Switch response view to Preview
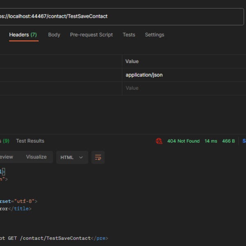The width and height of the screenshot is (246, 246). click(x=6, y=157)
